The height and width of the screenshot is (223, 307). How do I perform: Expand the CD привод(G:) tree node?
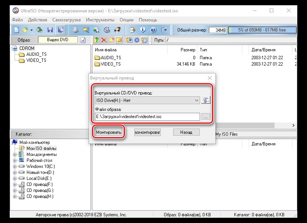(15, 190)
